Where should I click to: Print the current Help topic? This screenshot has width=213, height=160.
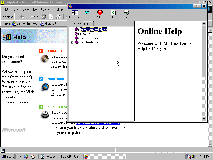coord(126,14)
